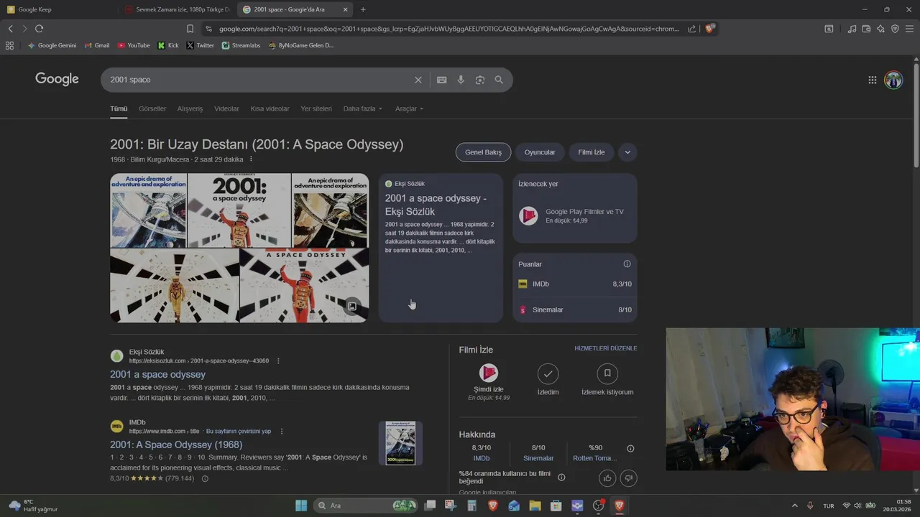
Task: Open the IMDb result options menu
Action: click(282, 431)
